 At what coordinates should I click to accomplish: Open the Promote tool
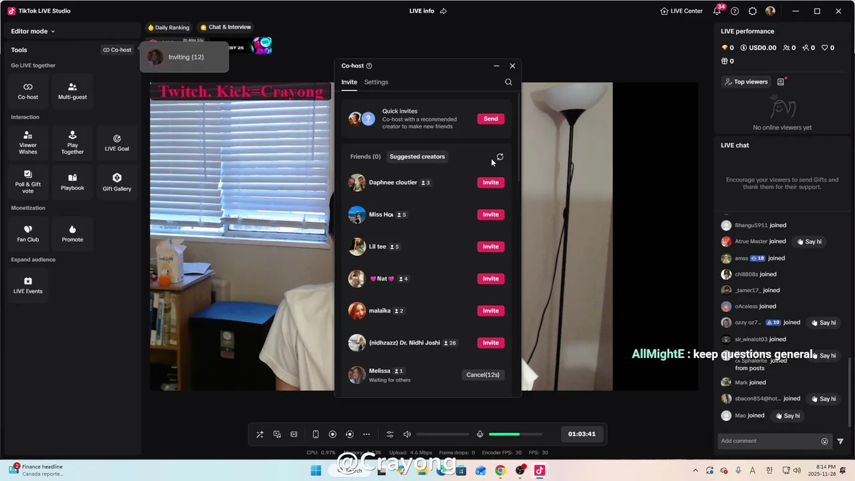[x=72, y=233]
